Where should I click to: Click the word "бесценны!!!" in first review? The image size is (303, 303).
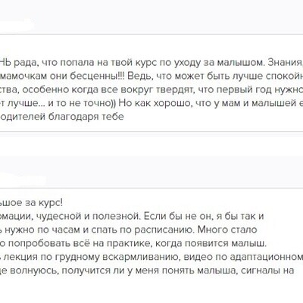[98, 77]
